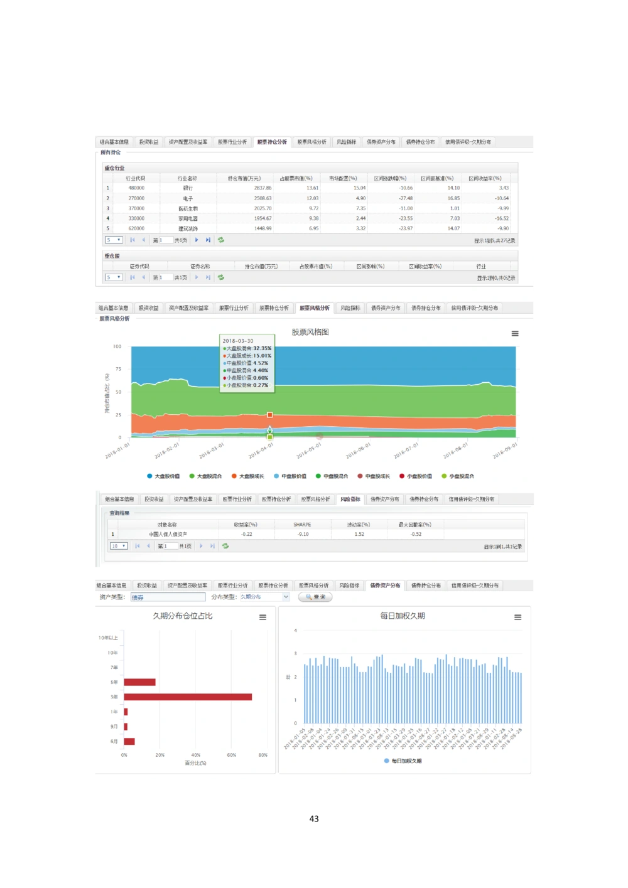Viewport: 628px width, 888px height.
Task: Click the 资产类型 input field
Action: pos(168,597)
